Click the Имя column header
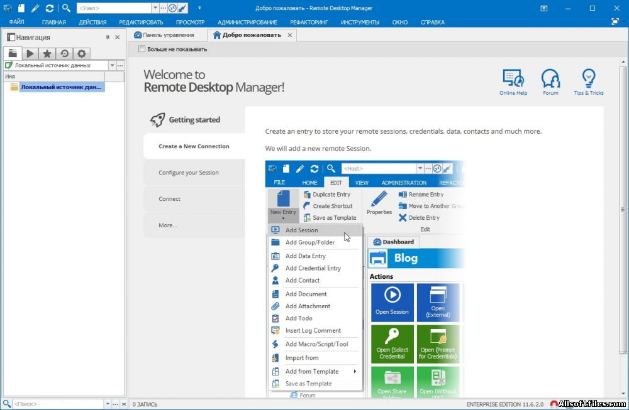Screen dimensions: 629x410 pos(54,76)
